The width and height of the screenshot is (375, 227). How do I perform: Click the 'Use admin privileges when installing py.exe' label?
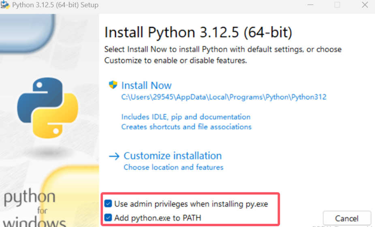pyautogui.click(x=191, y=204)
